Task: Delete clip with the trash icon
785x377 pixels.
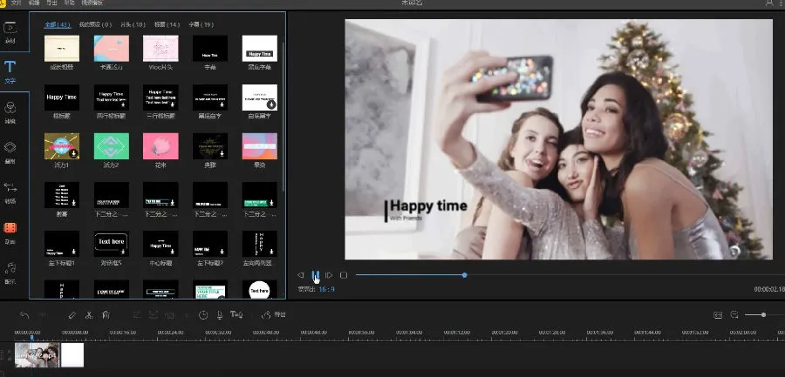Action: 106,315
